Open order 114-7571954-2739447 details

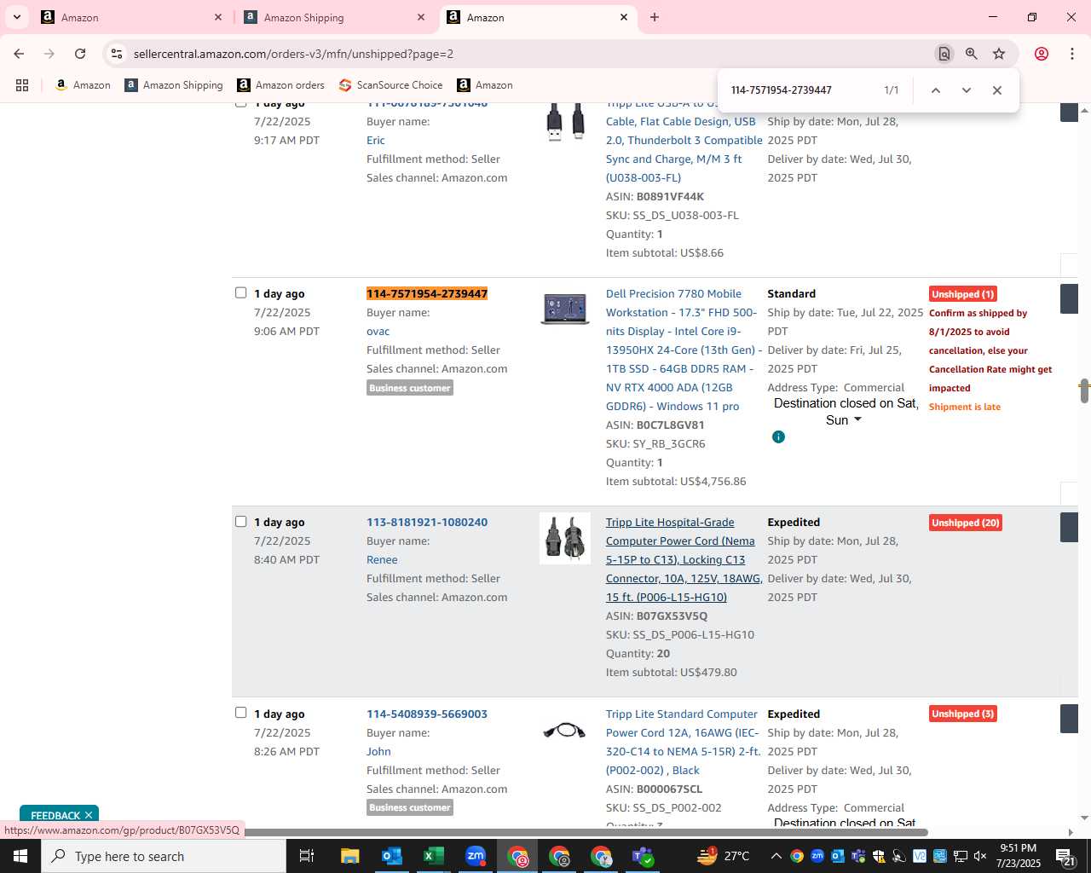[x=427, y=293]
